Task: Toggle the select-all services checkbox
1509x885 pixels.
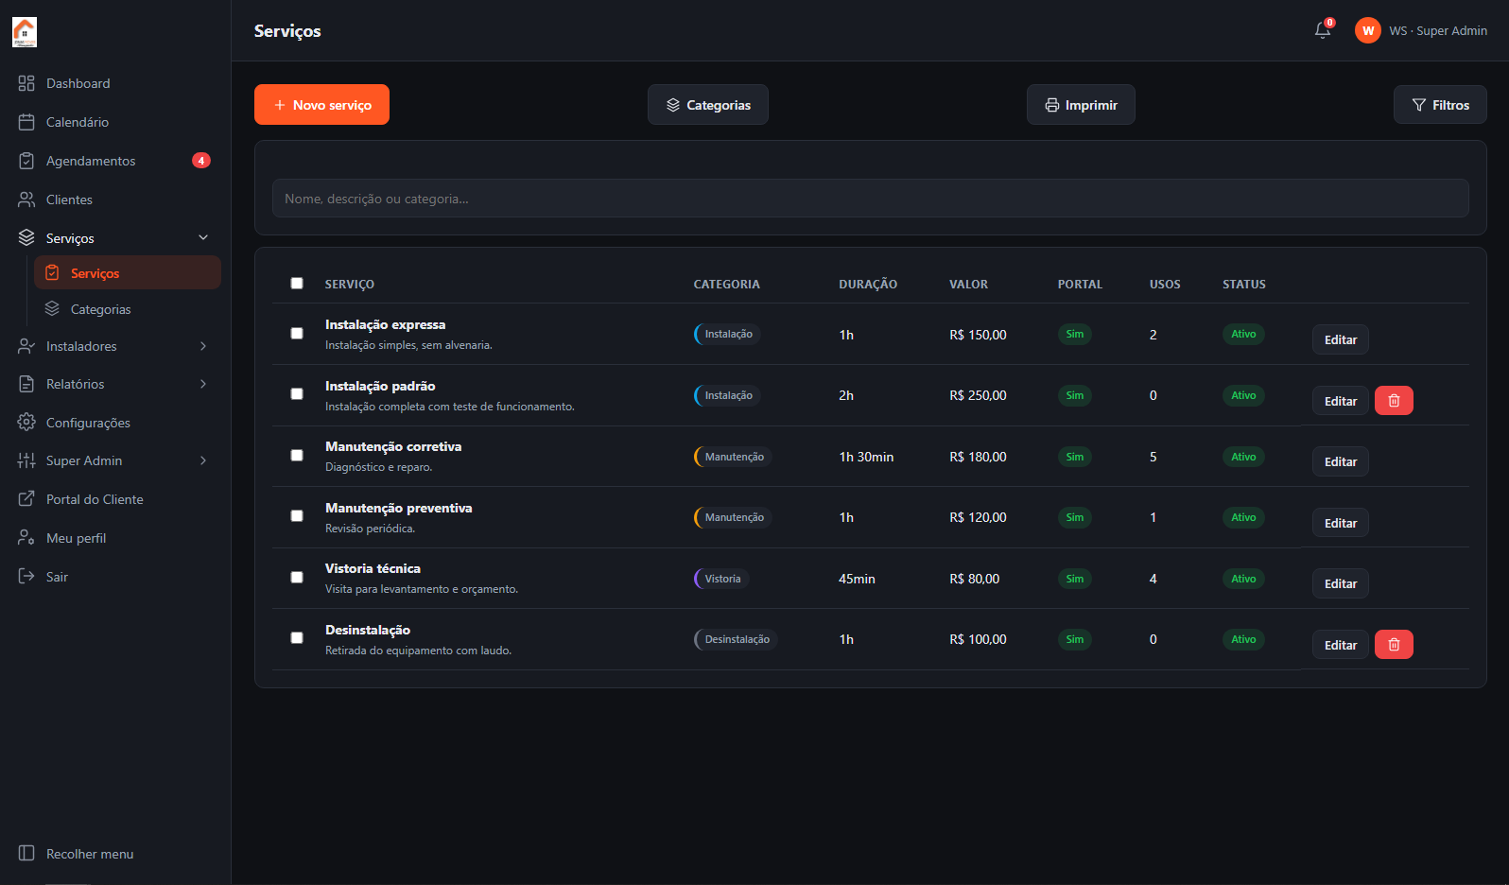Action: (297, 284)
